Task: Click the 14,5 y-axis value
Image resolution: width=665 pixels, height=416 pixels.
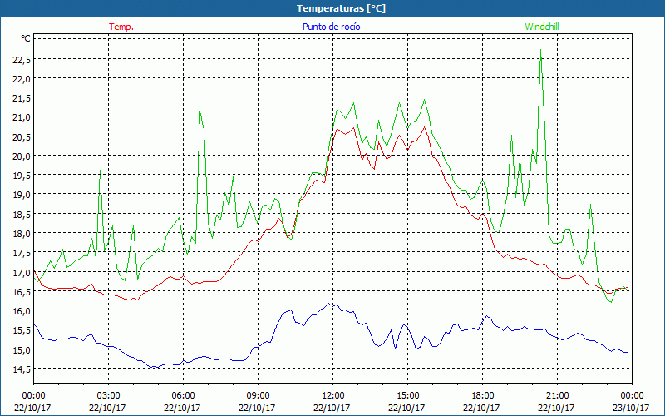Action: (x=22, y=369)
